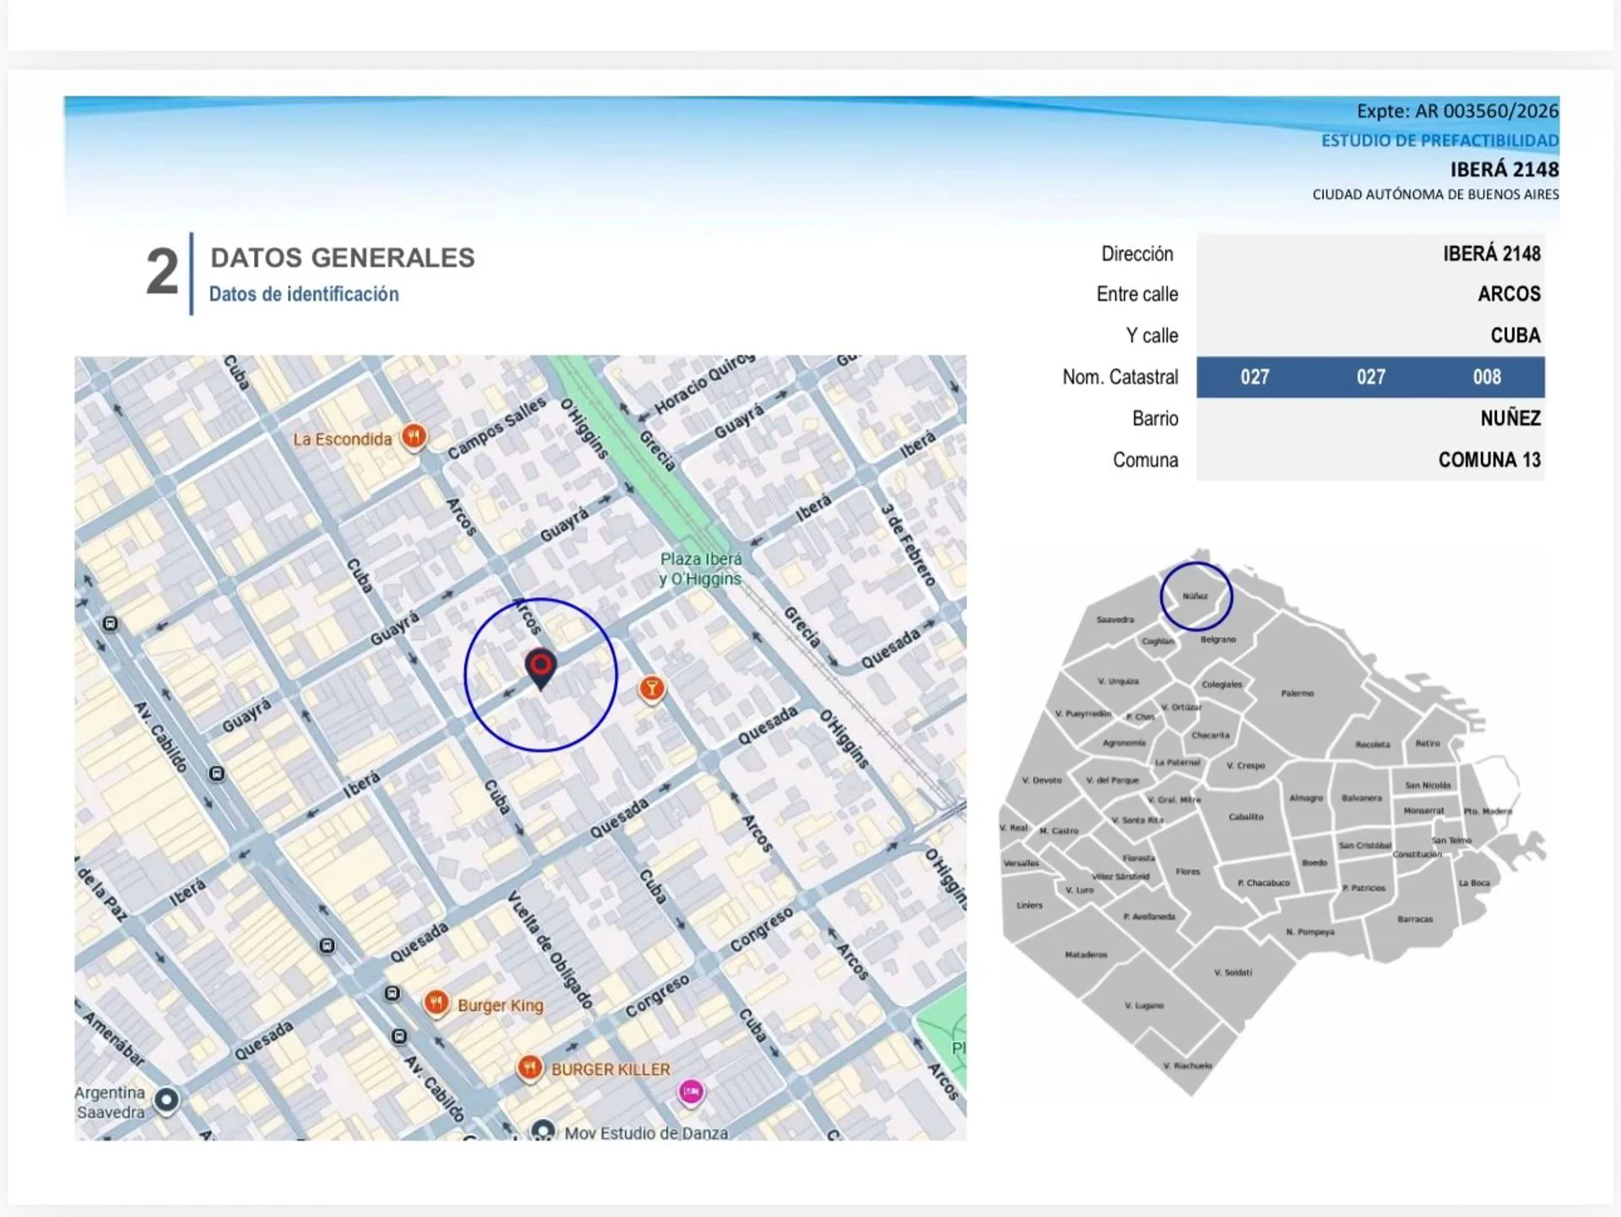Click the "Boedo" barrio label
This screenshot has height=1217, width=1621.
pyautogui.click(x=1314, y=862)
